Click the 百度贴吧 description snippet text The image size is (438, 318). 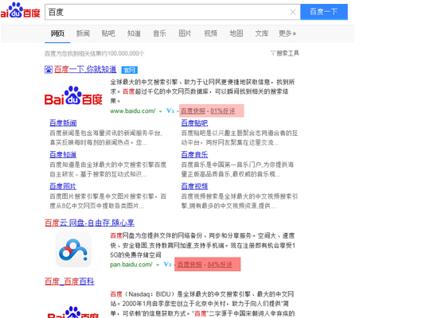tap(240, 138)
